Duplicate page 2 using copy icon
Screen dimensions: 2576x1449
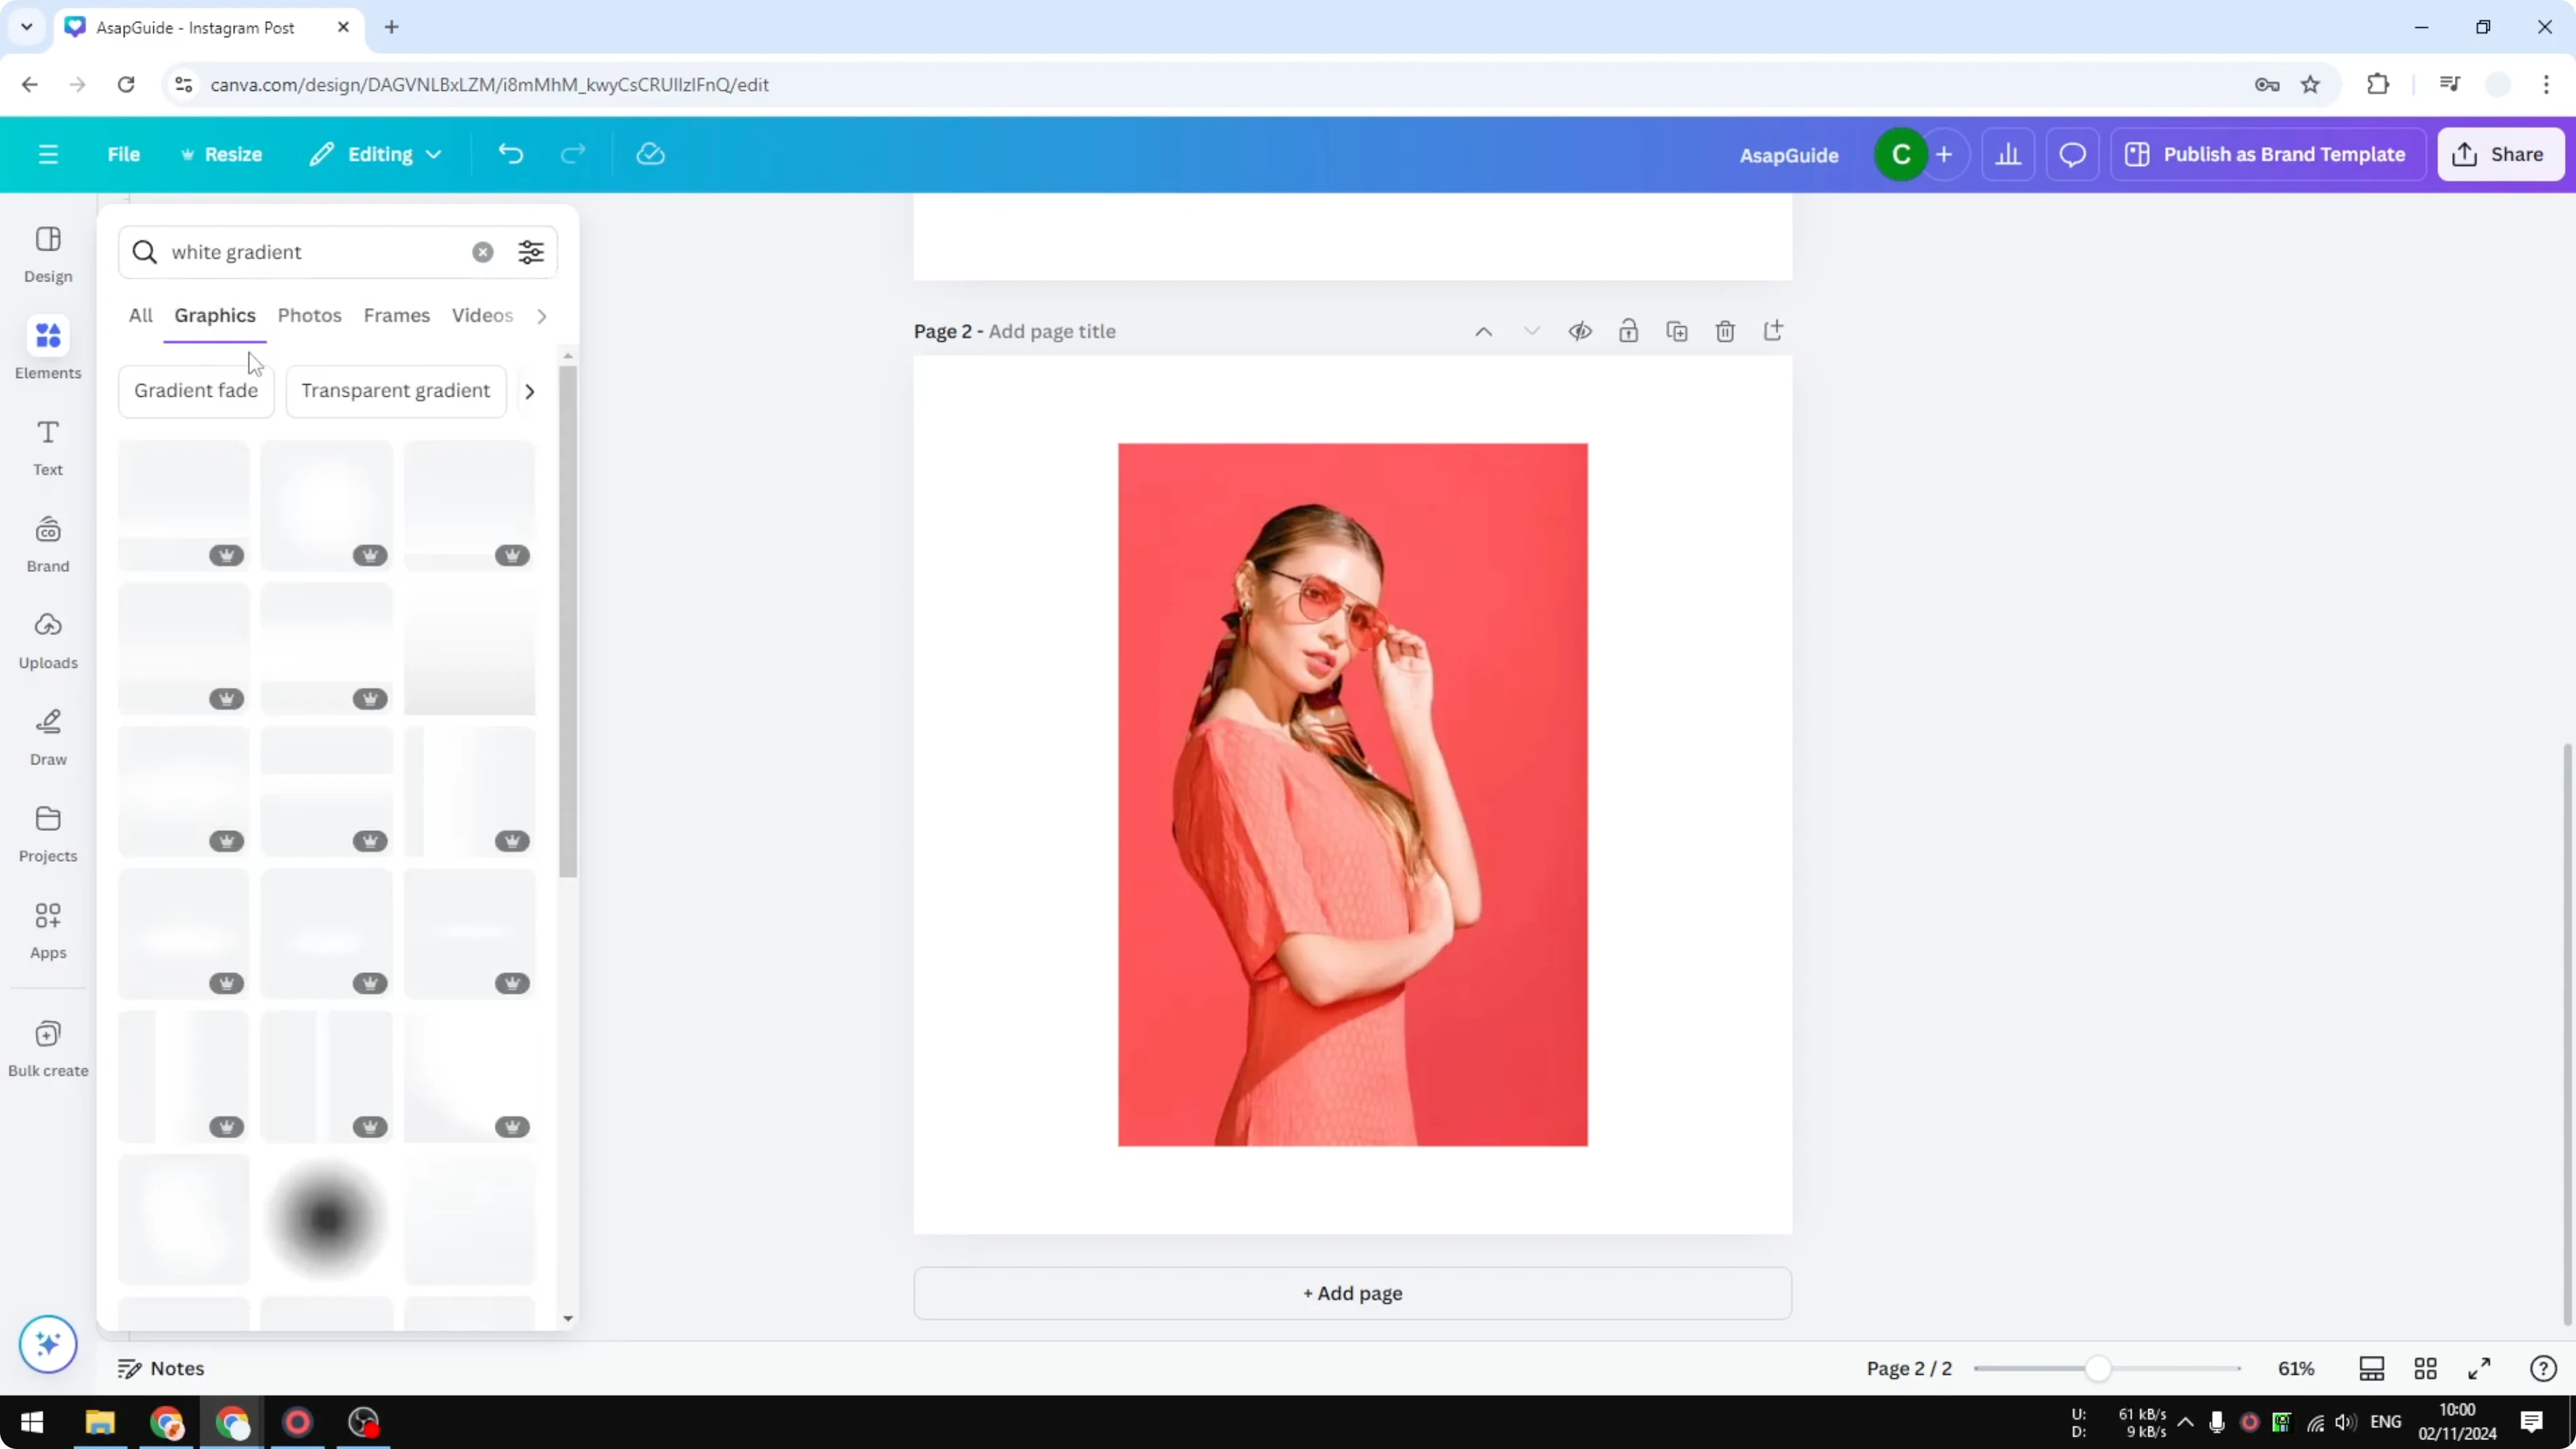[1677, 331]
